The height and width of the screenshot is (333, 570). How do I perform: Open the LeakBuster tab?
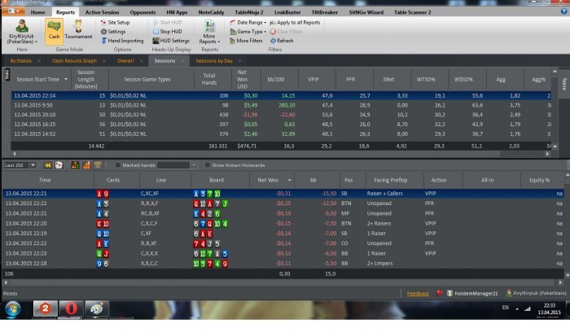point(287,12)
